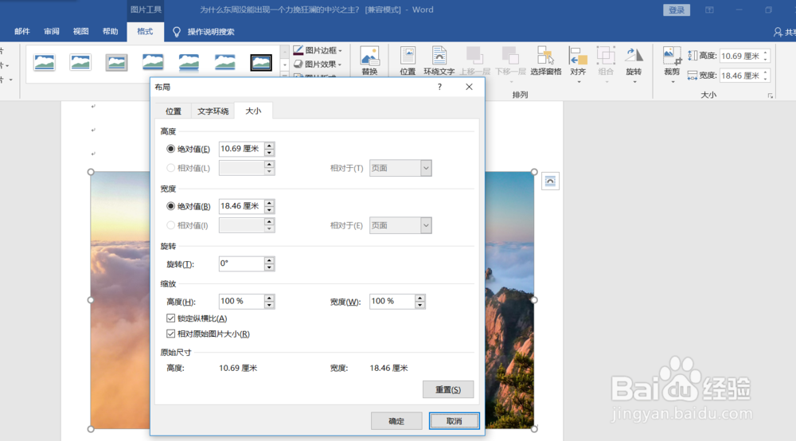Click the scale 宽度(W) 100 % field
The width and height of the screenshot is (796, 441).
[392, 302]
